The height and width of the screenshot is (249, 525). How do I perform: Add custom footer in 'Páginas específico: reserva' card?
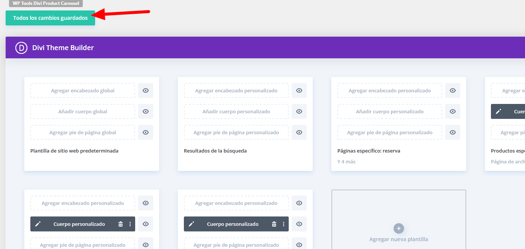tap(390, 132)
